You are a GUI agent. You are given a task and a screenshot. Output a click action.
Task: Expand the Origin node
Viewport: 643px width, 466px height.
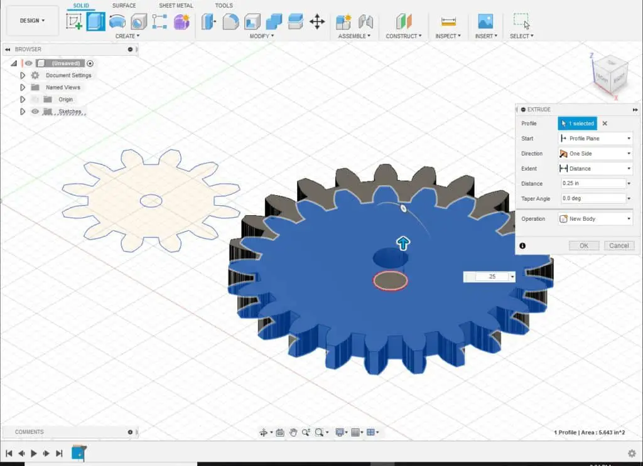click(x=23, y=100)
